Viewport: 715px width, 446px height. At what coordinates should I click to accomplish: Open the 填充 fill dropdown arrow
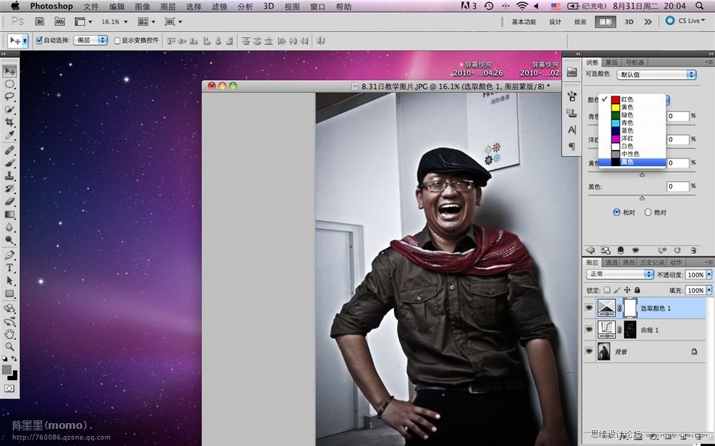click(709, 290)
